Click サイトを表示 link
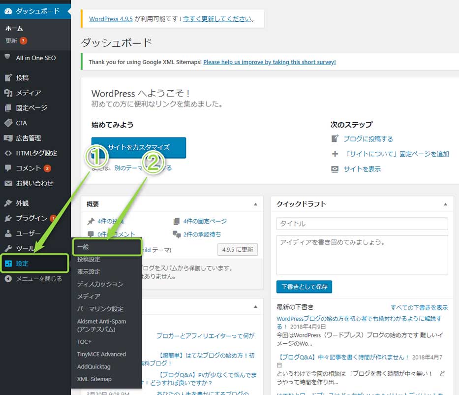 [362, 169]
